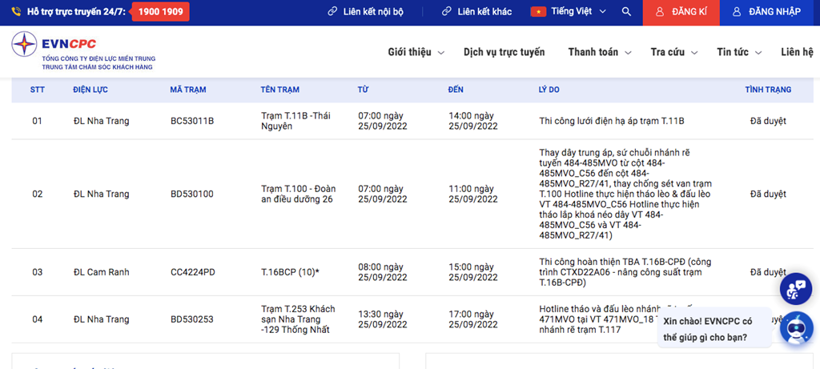Viewport: 820px width, 369px height.
Task: Open the chatbot robot assistant icon
Action: [796, 328]
